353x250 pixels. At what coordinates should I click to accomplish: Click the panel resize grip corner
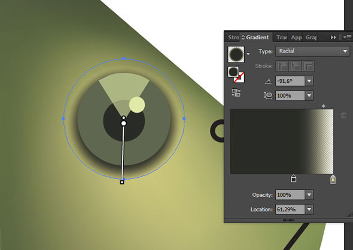350,215
